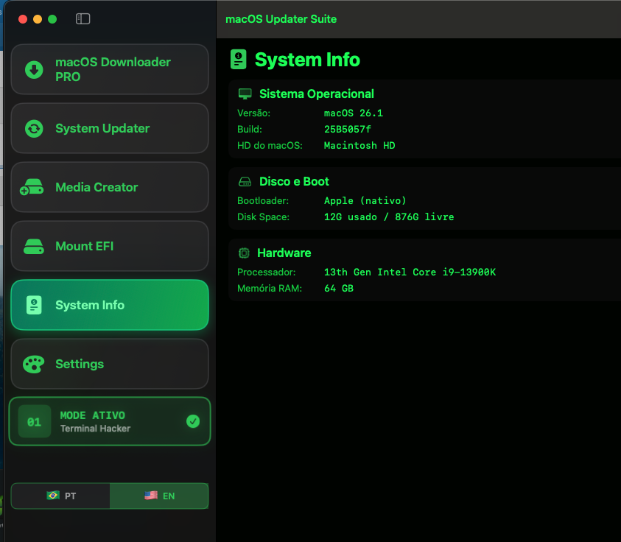The height and width of the screenshot is (542, 621).
Task: Open the macOS Downloader PRO section
Action: pos(110,70)
